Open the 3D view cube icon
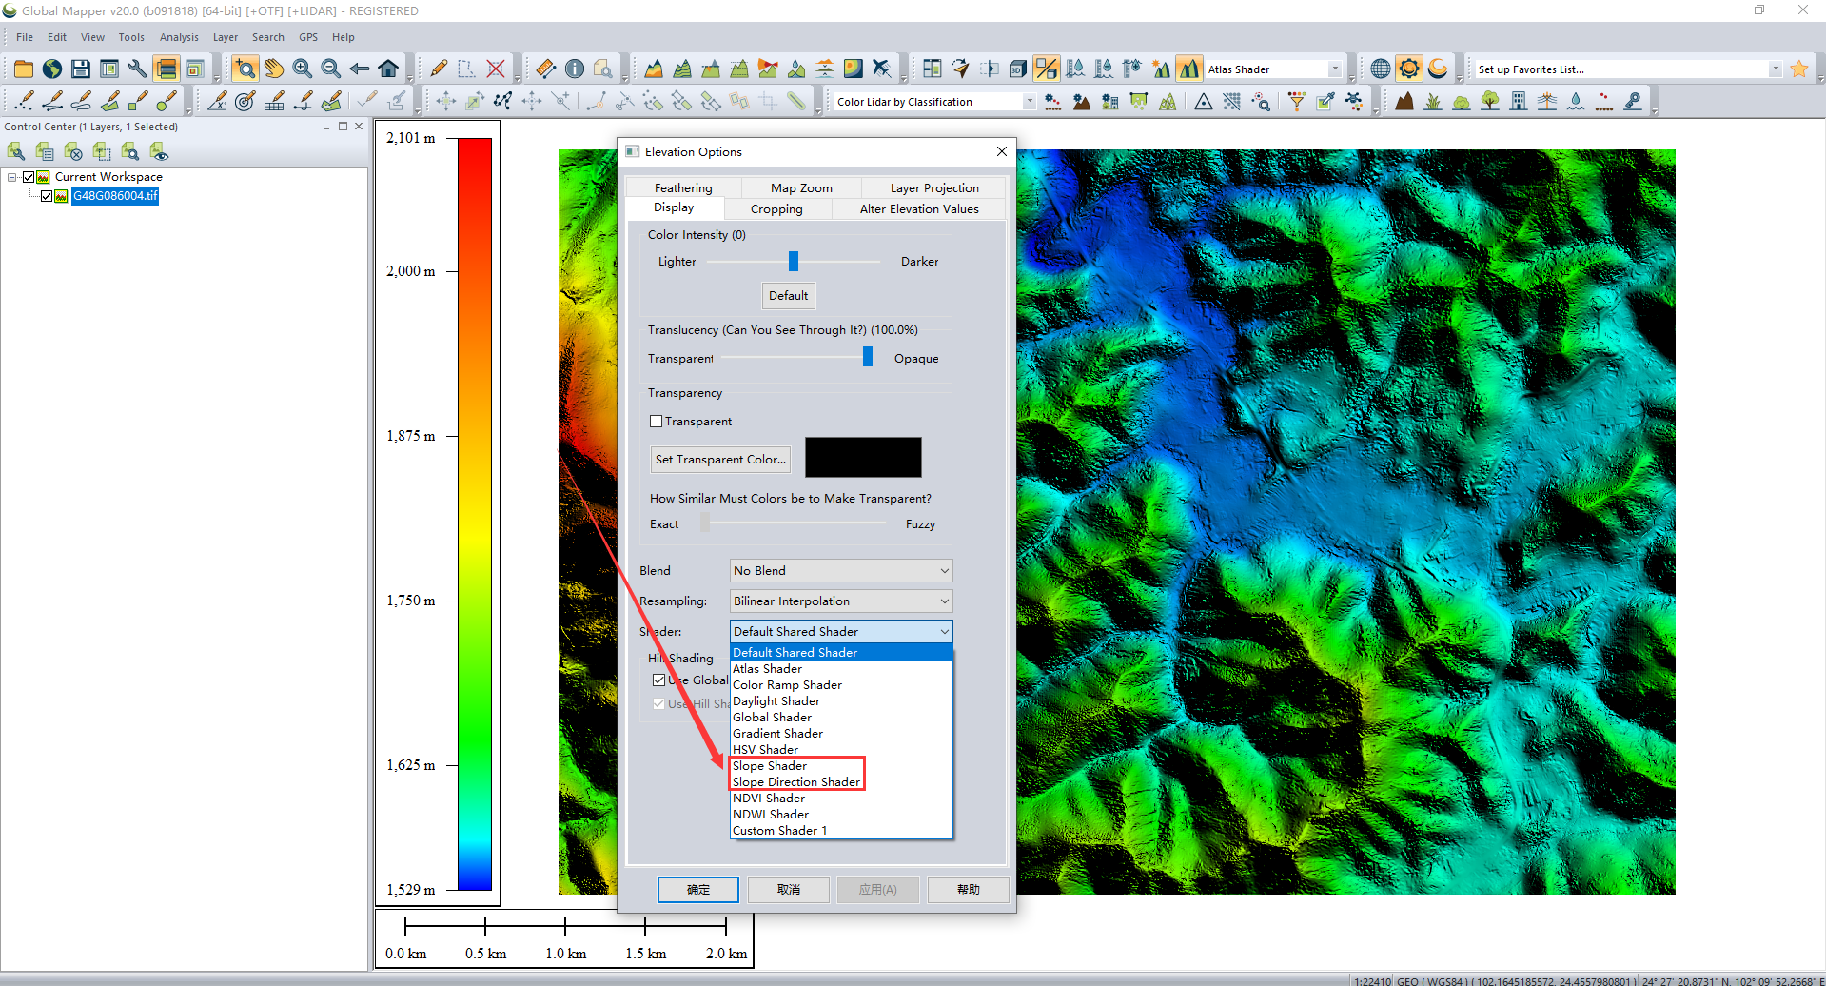Screen dimensions: 1826x986 pos(1018,69)
